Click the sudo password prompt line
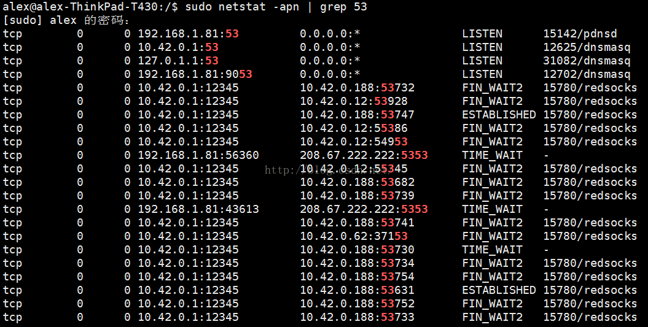The width and height of the screenshot is (648, 327). click(x=66, y=20)
